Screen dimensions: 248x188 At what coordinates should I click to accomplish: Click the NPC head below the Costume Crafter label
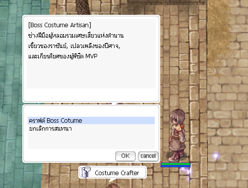(113, 186)
